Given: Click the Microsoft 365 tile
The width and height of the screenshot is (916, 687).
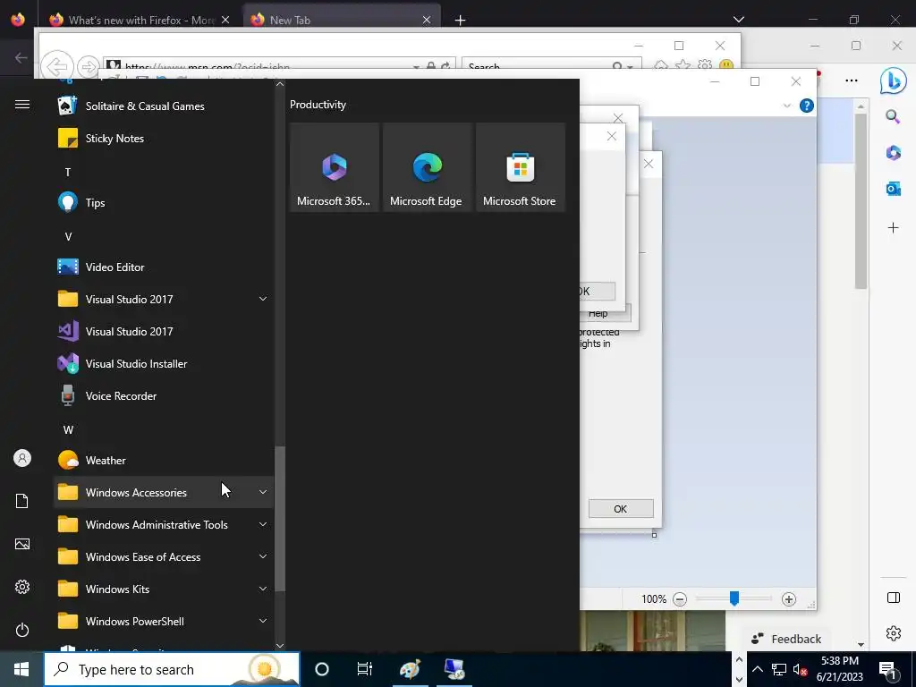Looking at the screenshot, I should pos(335,167).
